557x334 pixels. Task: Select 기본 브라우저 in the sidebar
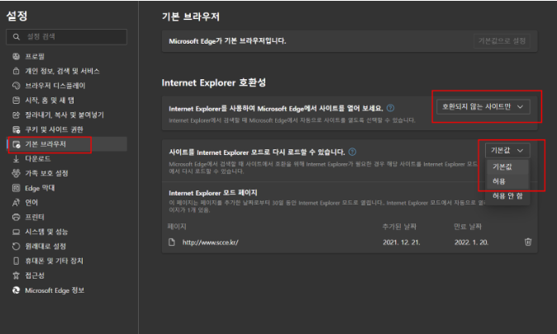[x=67, y=144]
